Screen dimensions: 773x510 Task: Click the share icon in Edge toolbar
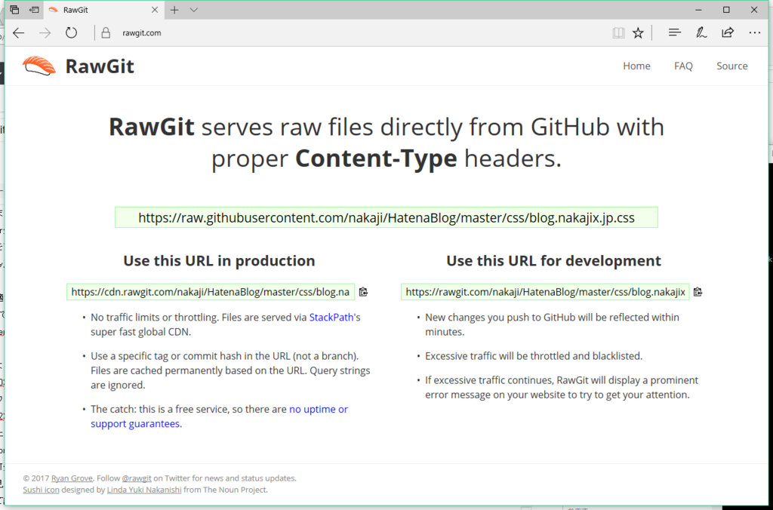click(x=728, y=32)
